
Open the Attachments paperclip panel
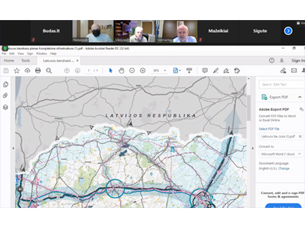pyautogui.click(x=5, y=95)
